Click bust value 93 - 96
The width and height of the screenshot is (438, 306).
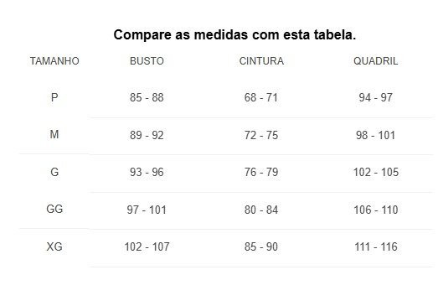click(x=147, y=172)
